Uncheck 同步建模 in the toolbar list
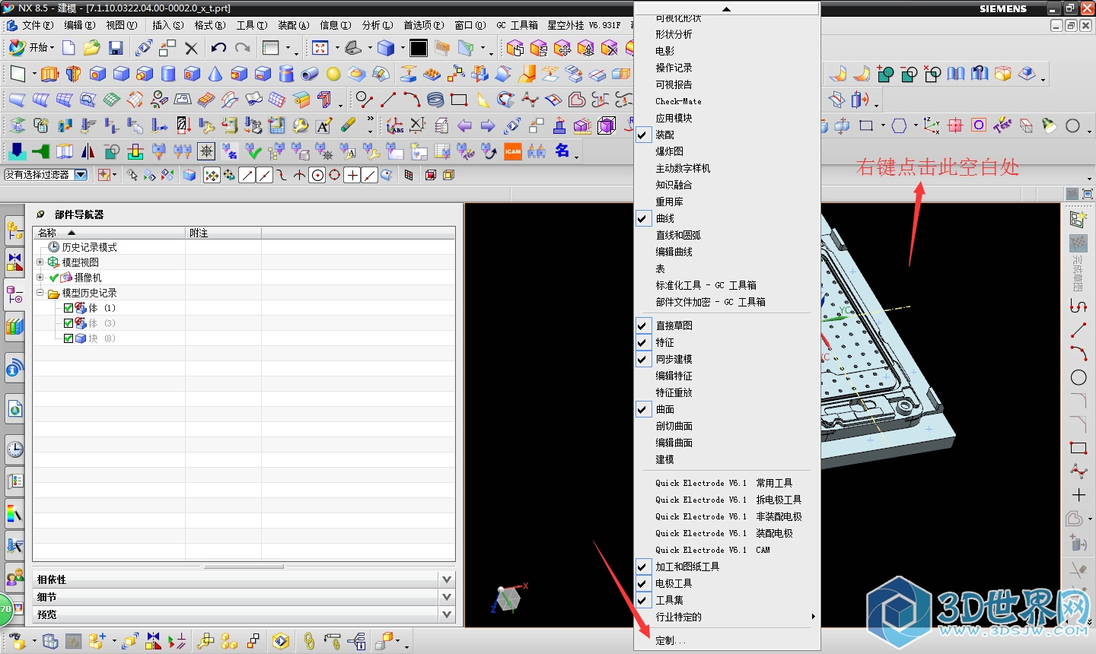1096x654 pixels. [642, 359]
